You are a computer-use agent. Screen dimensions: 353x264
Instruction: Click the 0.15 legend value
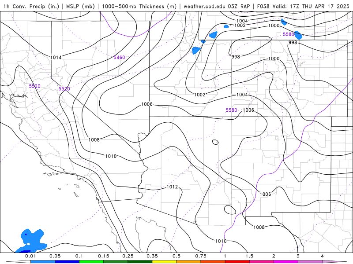coord(104,256)
